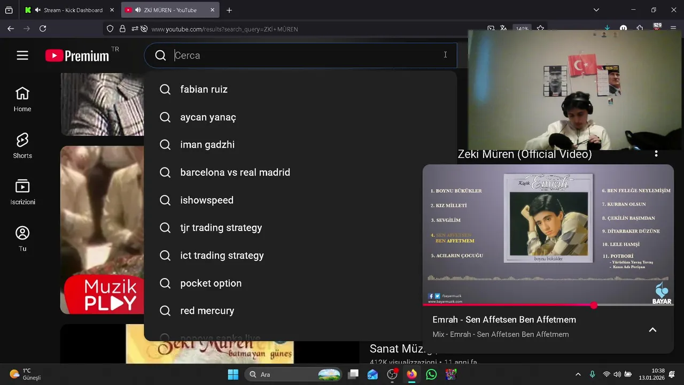This screenshot has height=385, width=684.
Task: Open the Tu profile section in the sidebar
Action: click(x=22, y=238)
